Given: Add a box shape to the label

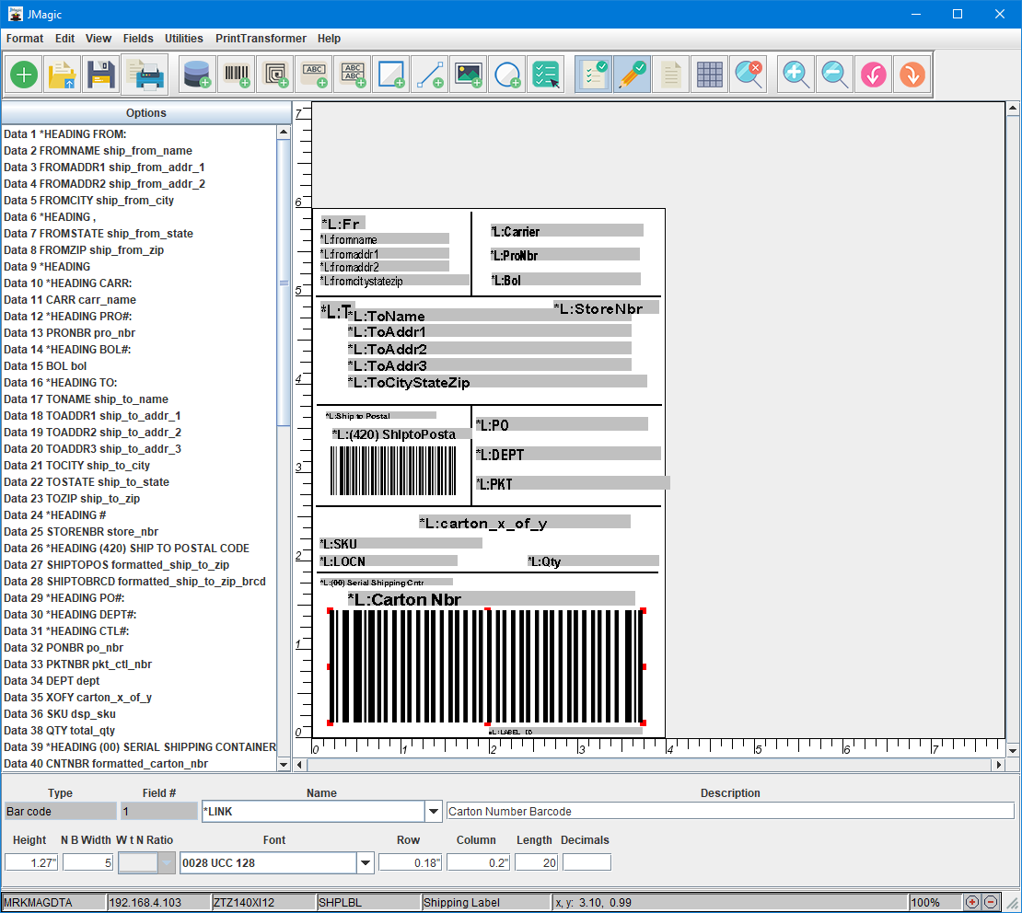Looking at the screenshot, I should point(391,75).
